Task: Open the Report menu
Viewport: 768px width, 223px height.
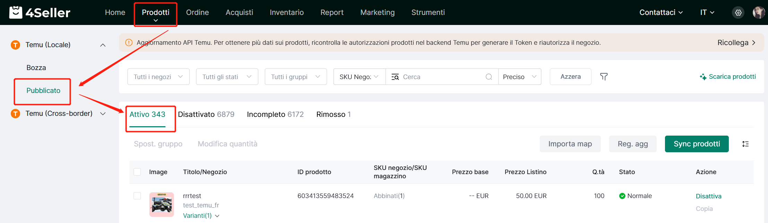Action: pyautogui.click(x=332, y=12)
